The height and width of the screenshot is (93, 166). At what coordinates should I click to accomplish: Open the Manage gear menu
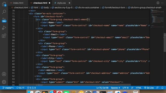point(4,82)
